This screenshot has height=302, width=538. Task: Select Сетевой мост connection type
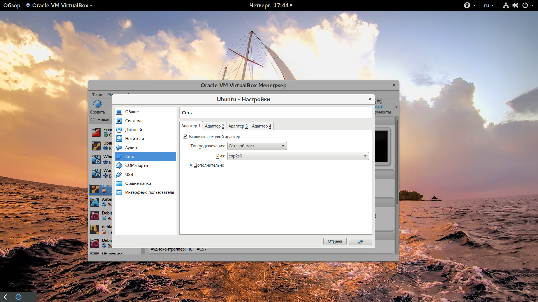[x=256, y=146]
